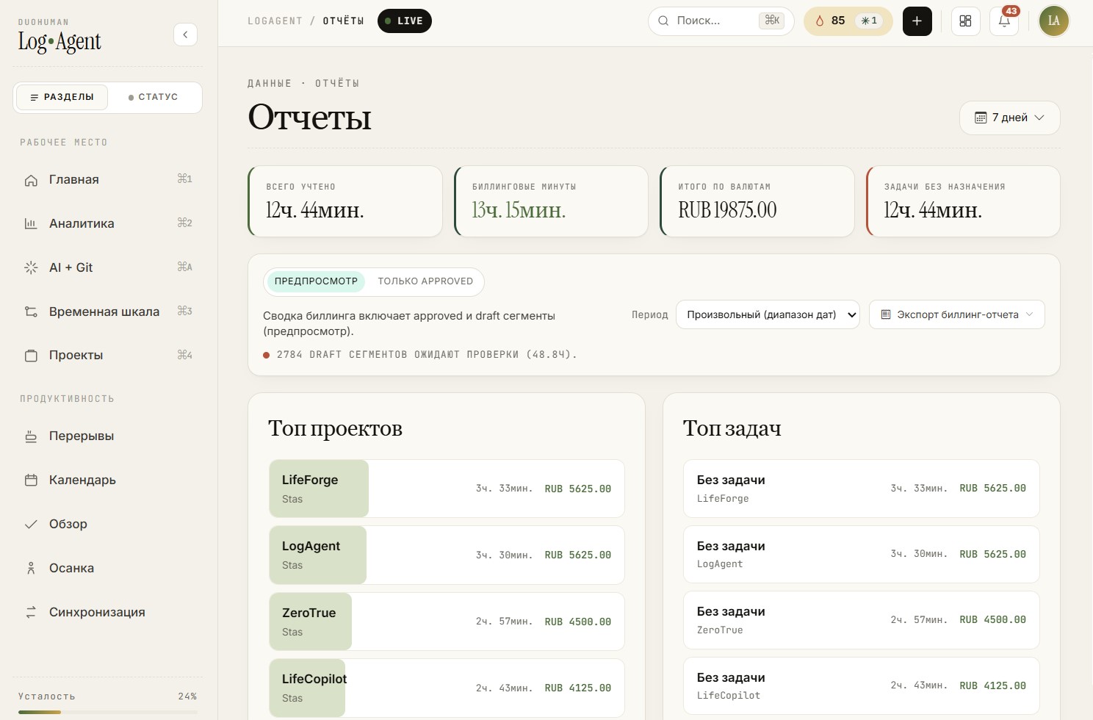Open Без задачи row for LifeForge
Image resolution: width=1093 pixels, height=720 pixels.
click(861, 489)
